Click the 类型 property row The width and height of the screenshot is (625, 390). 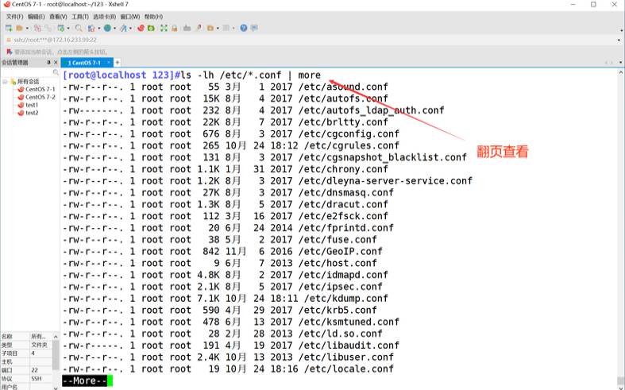click(26, 345)
